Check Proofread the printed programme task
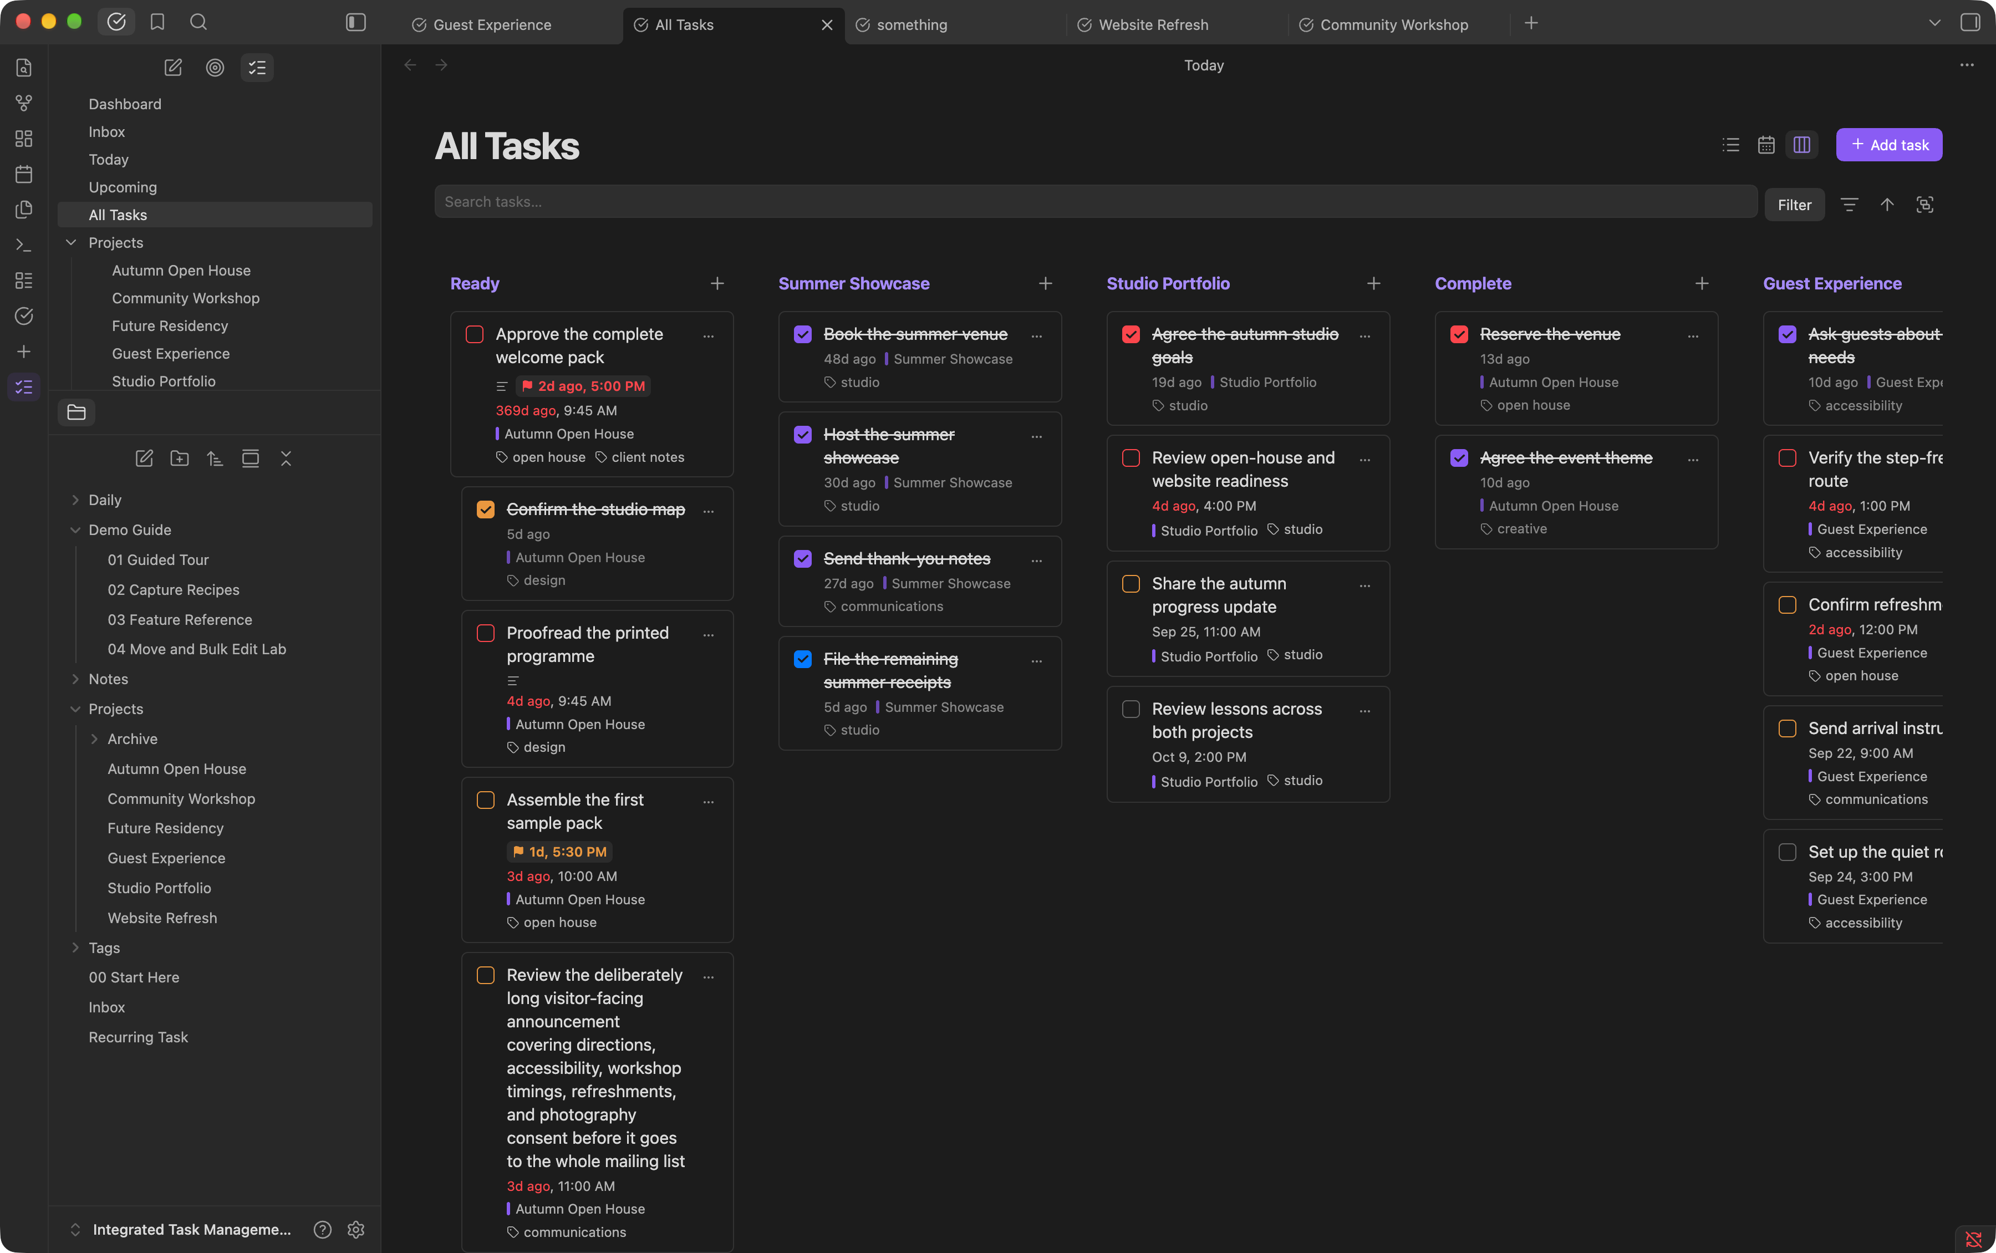 tap(486, 633)
